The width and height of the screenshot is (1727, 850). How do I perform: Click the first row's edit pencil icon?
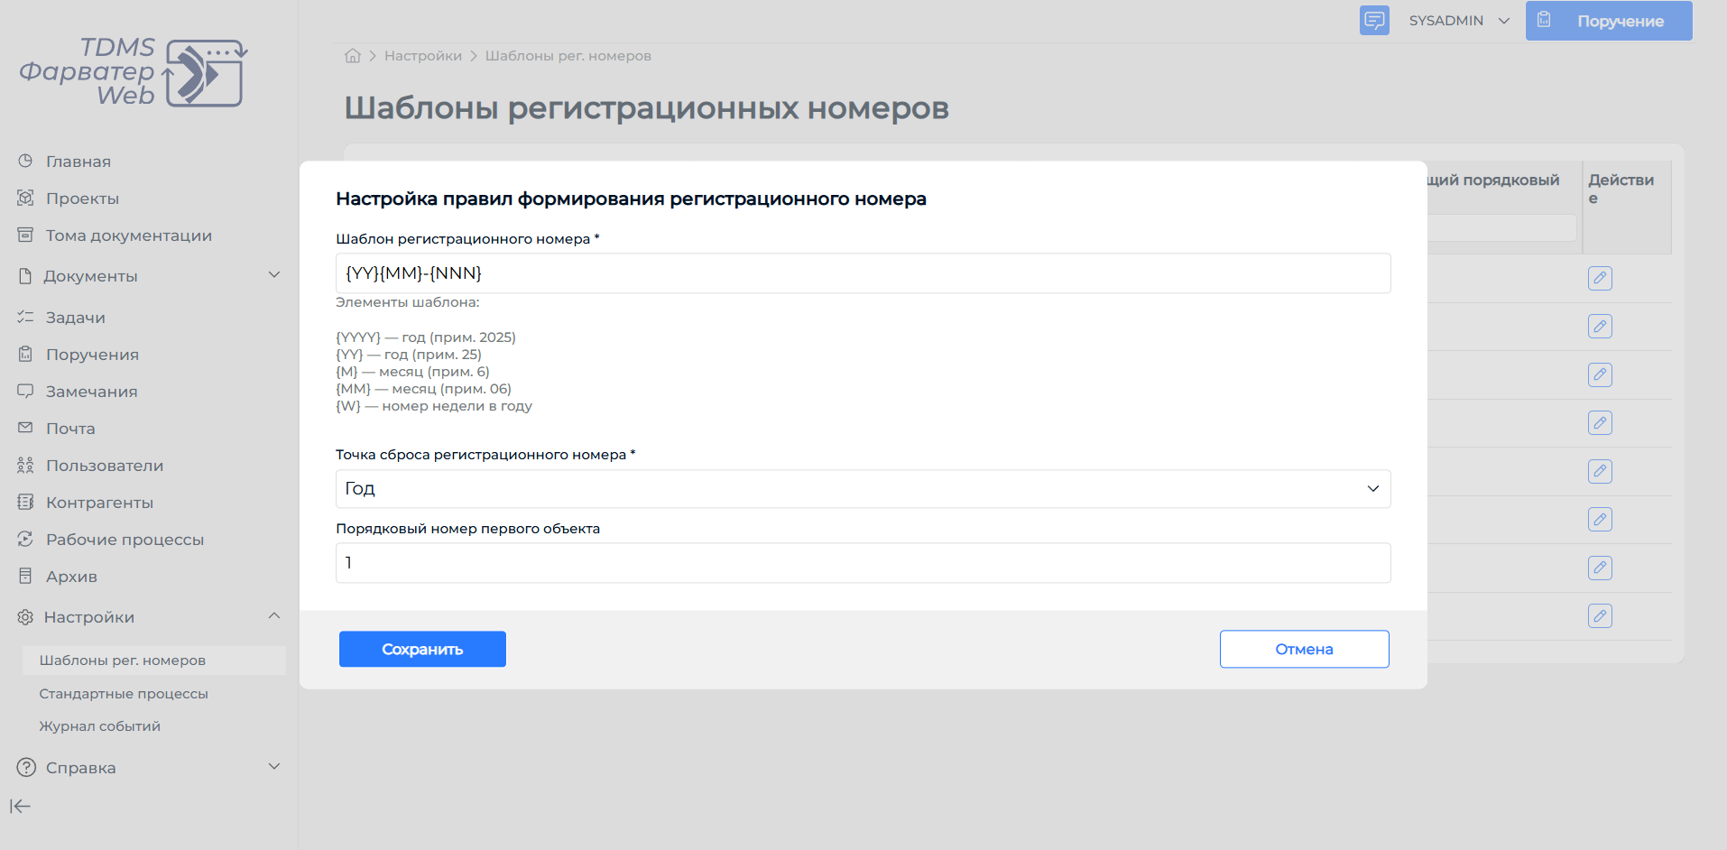(1600, 278)
